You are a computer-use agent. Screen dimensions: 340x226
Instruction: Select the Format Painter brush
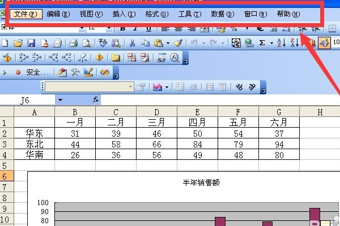[x=178, y=43]
